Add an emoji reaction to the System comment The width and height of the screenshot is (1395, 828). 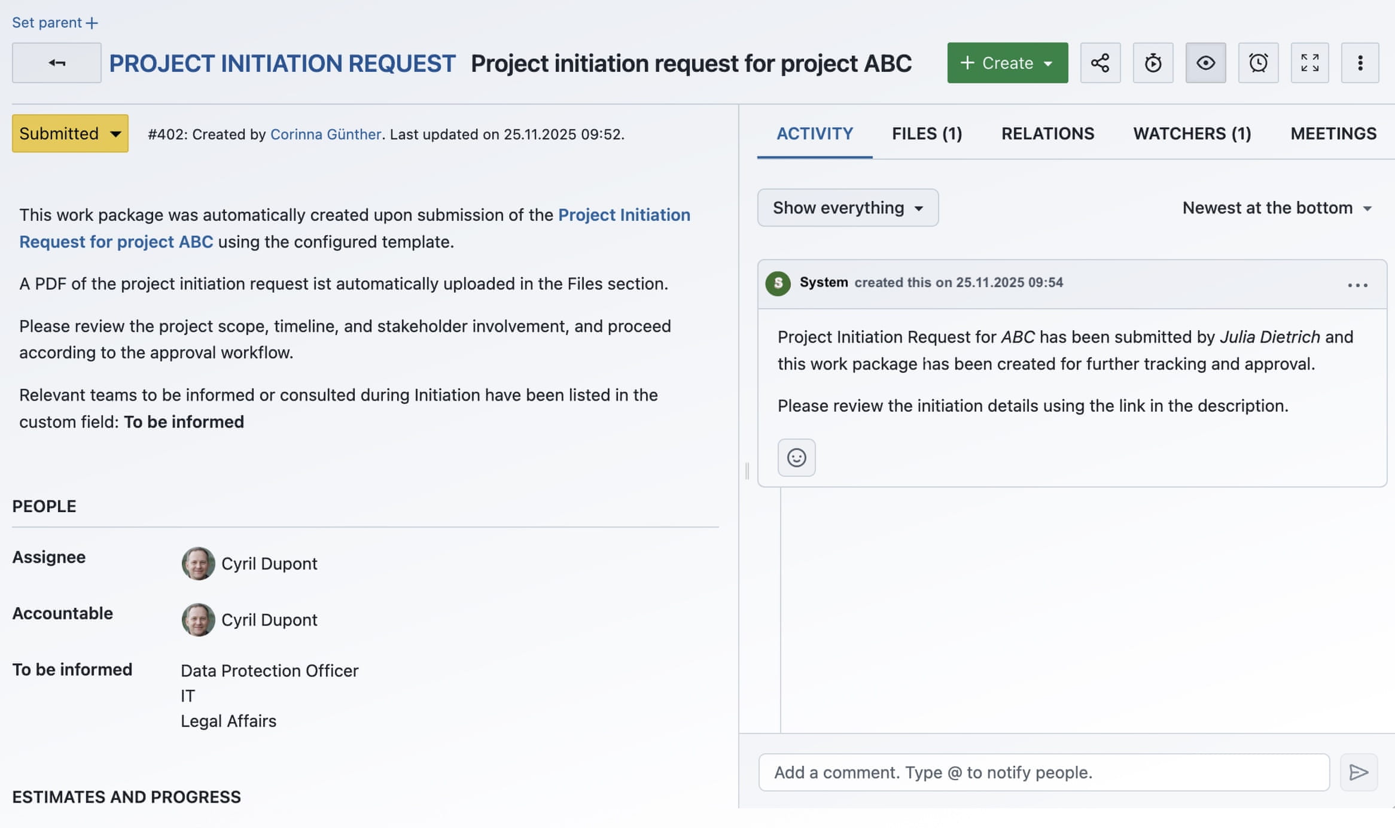796,457
